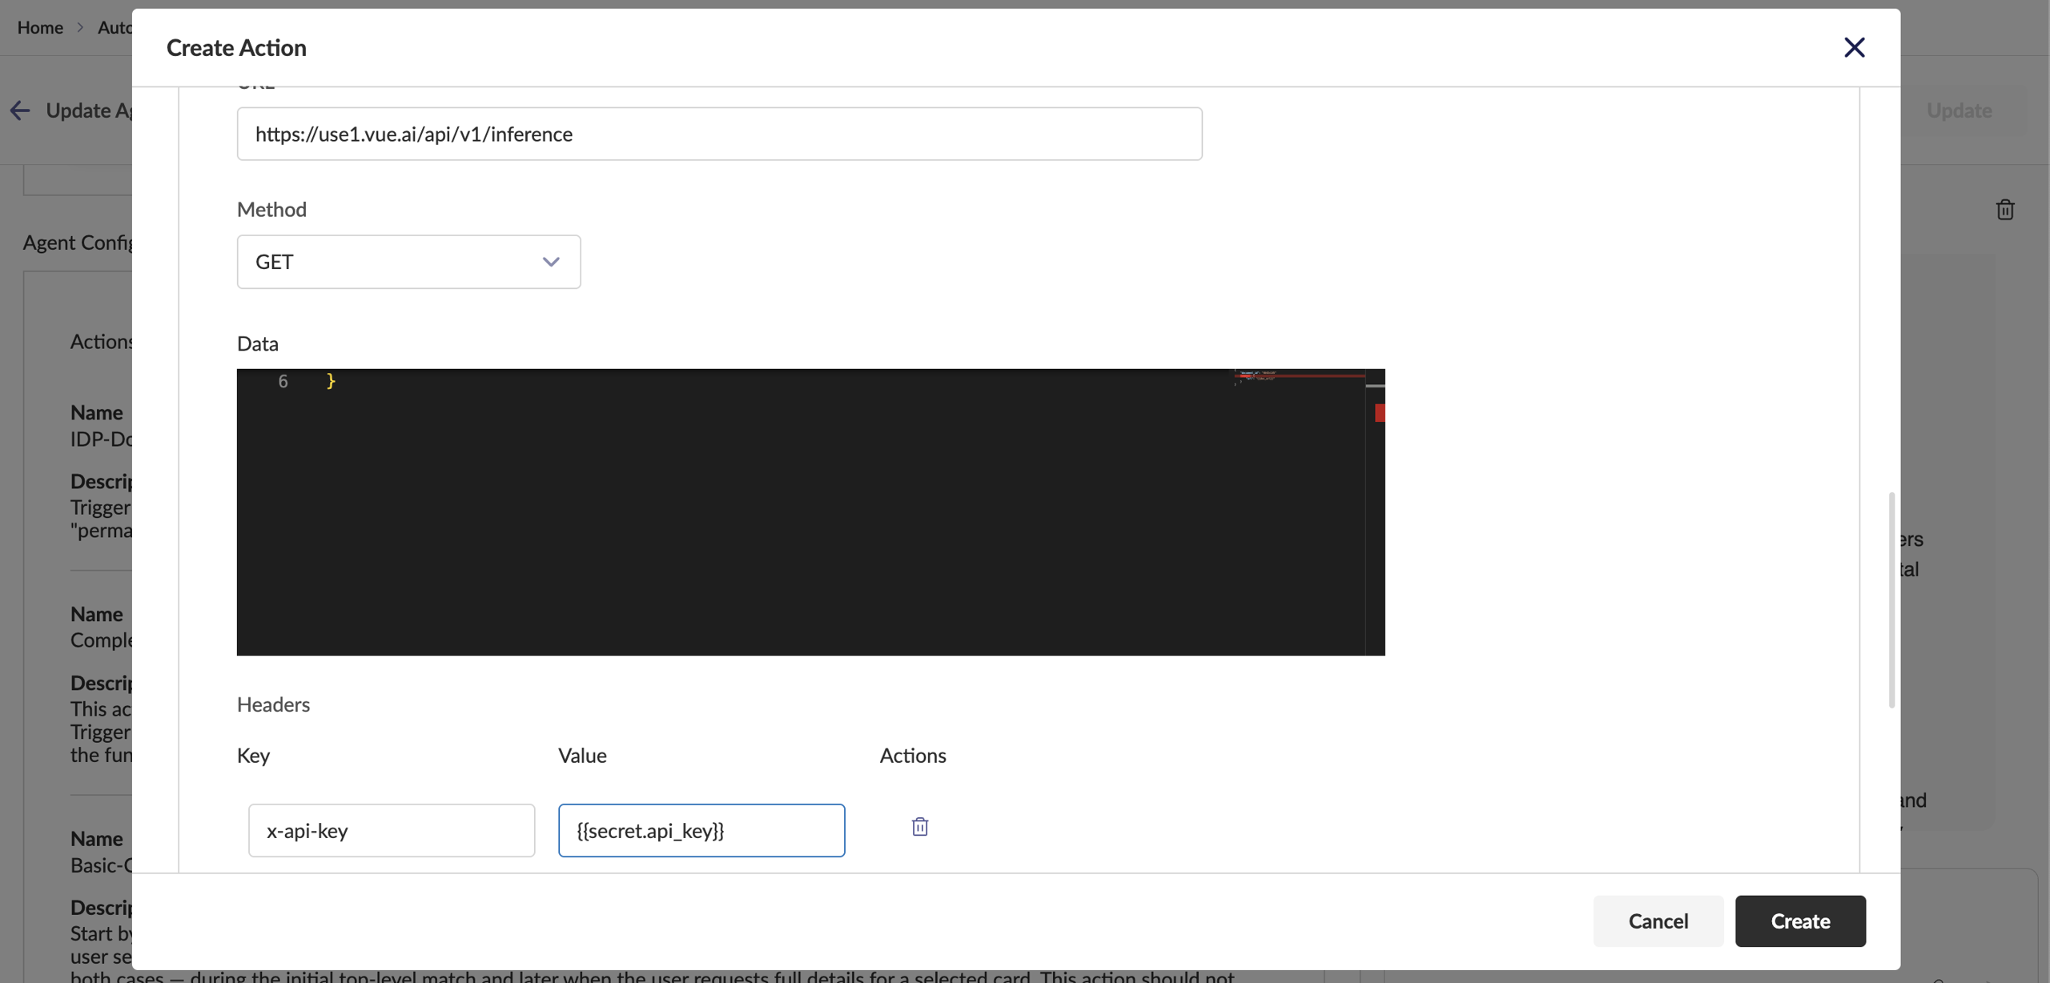The width and height of the screenshot is (2050, 983).
Task: Click the red error marker in editor ruler
Action: [x=1379, y=413]
